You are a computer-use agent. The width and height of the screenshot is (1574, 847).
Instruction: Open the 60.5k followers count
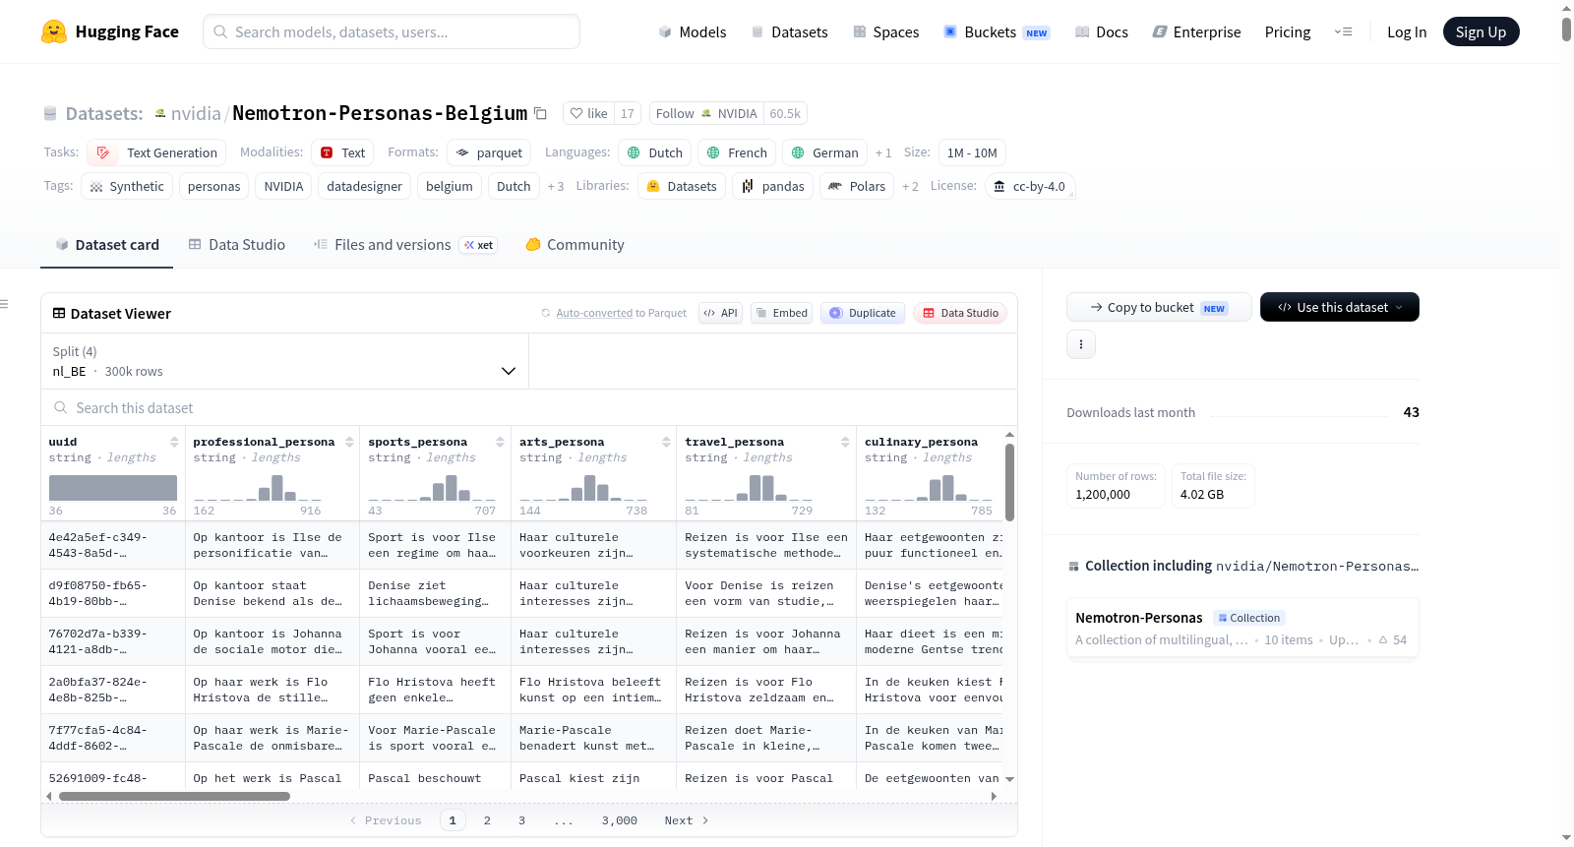coord(785,113)
